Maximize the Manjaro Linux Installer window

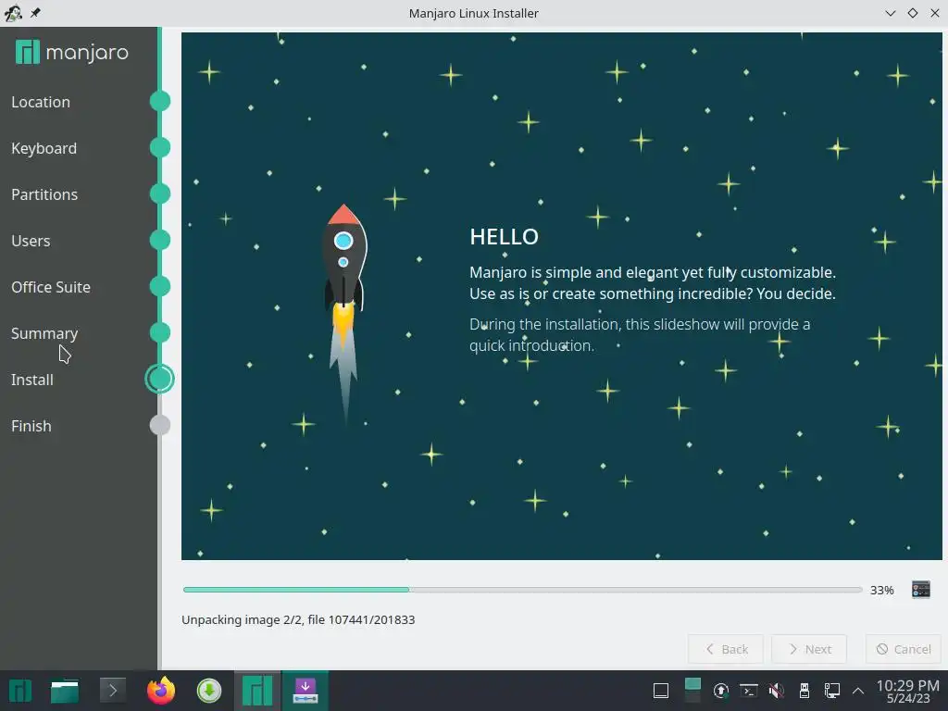pyautogui.click(x=912, y=13)
